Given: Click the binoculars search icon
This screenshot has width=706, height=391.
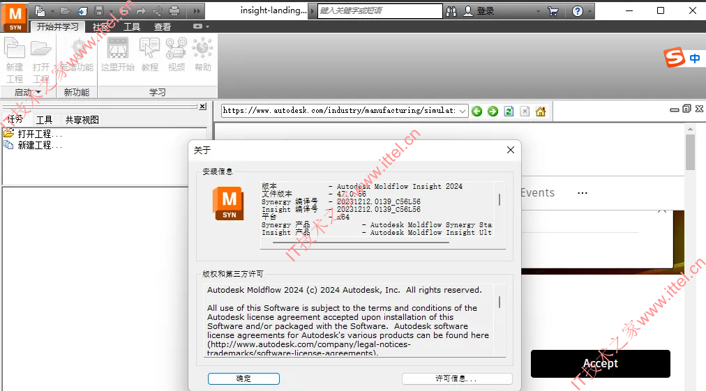Looking at the screenshot, I should tap(451, 11).
